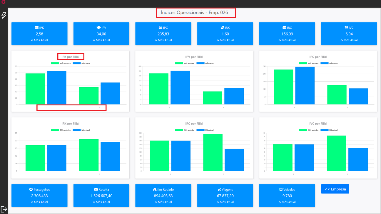
Task: Toggle Mês anterior legend in IPK chart
Action: coord(61,63)
